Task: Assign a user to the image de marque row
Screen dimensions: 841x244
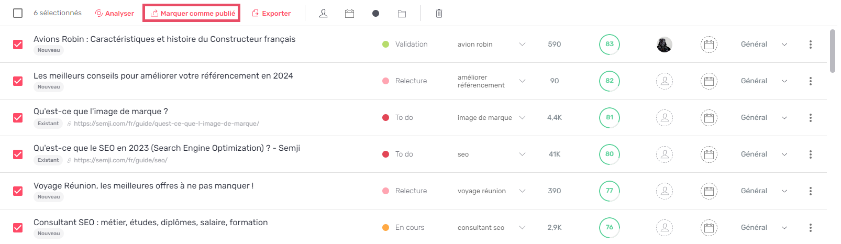Action: (665, 118)
